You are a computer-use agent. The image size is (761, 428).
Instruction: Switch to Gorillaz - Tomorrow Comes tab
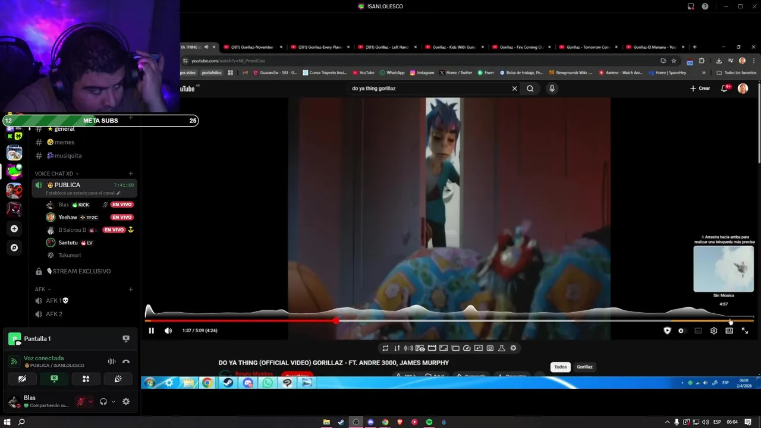[589, 47]
